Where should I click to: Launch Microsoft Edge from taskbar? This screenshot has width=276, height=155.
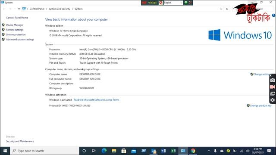click(104, 151)
